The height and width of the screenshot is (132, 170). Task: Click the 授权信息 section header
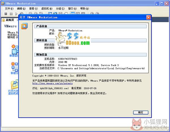click(x=90, y=40)
